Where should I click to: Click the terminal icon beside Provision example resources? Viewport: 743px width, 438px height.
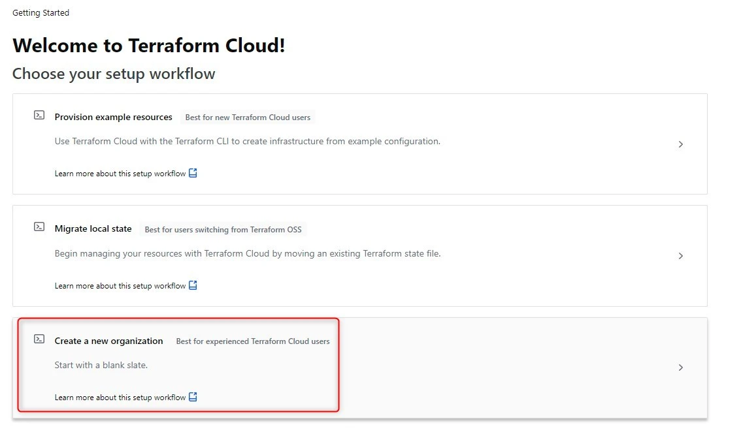[x=39, y=116]
